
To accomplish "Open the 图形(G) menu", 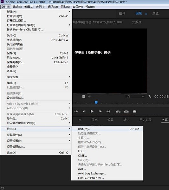I will click(x=65, y=7).
